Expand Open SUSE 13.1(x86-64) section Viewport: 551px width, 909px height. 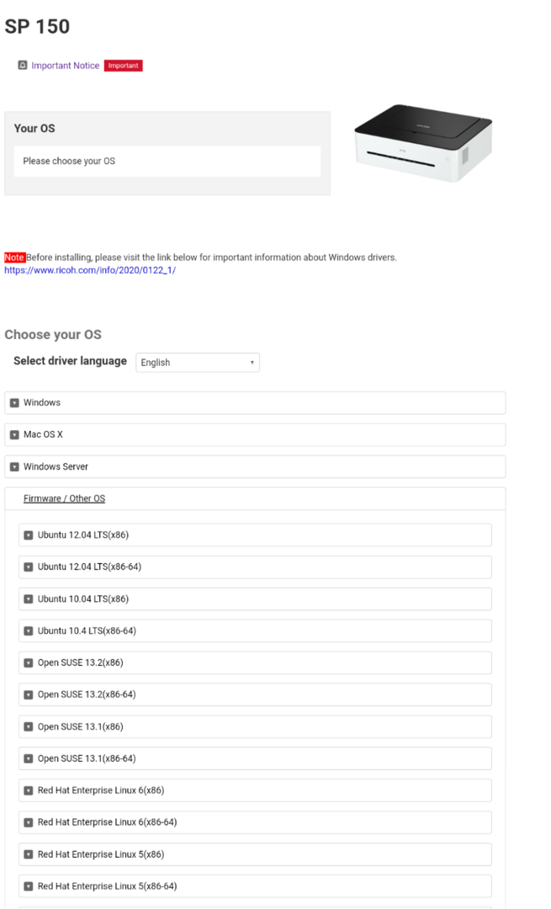tap(87, 759)
